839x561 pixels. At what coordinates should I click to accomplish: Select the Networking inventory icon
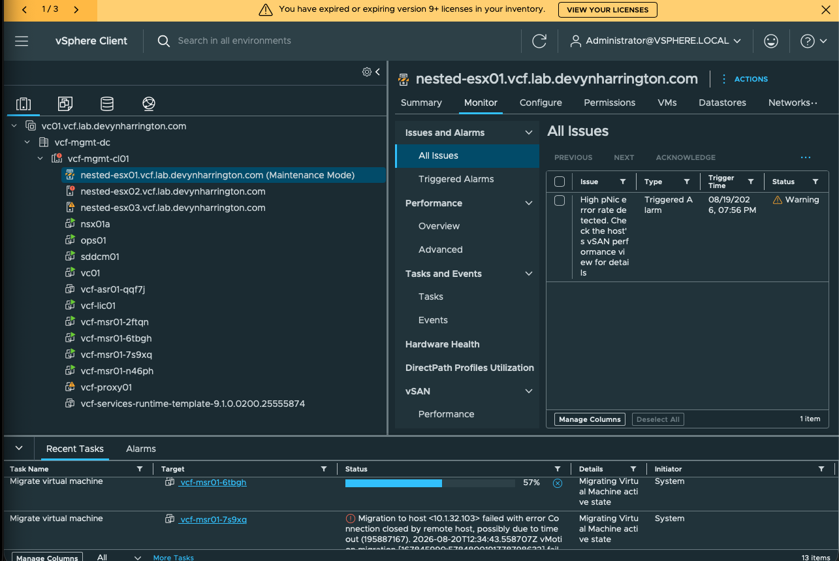point(149,103)
